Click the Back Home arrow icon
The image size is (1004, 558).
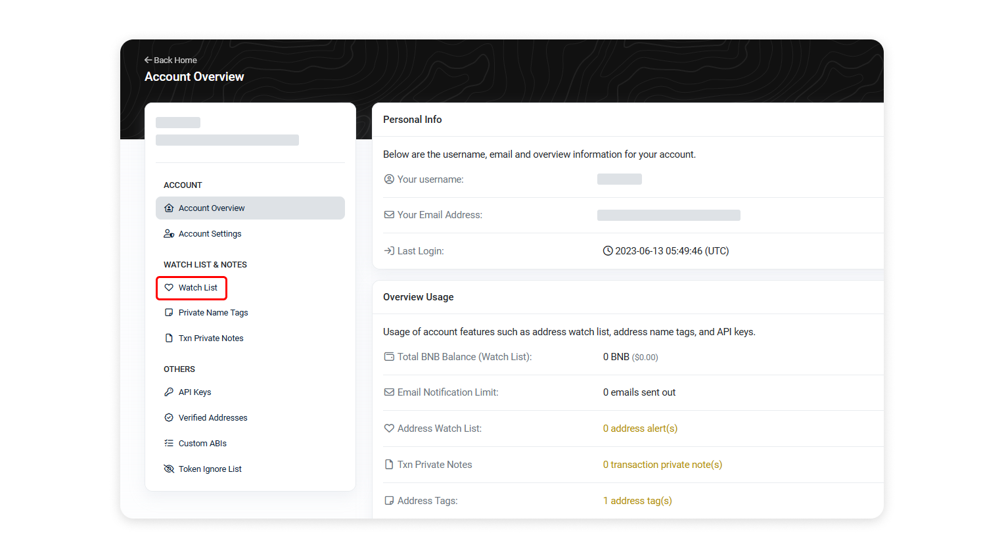(x=148, y=60)
